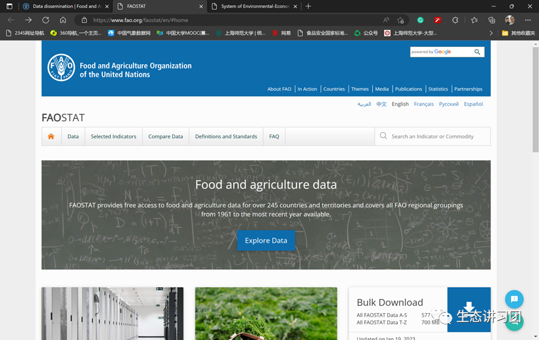Open the Partnerships link
This screenshot has height=340, width=539.
click(x=468, y=89)
